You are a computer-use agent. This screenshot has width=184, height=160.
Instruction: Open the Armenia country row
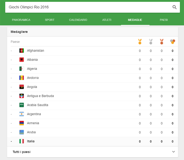tap(33, 123)
